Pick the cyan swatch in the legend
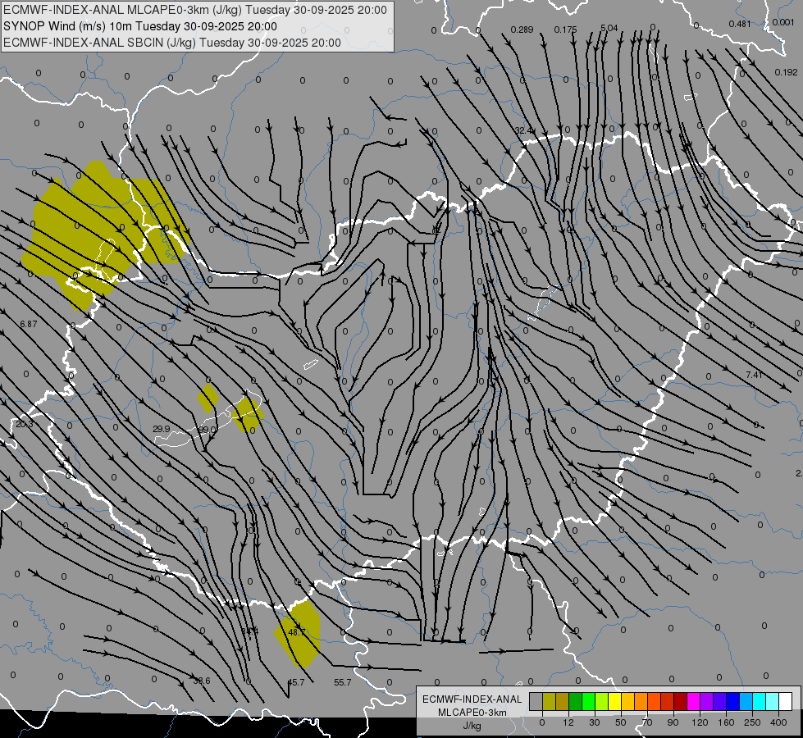Image resolution: width=803 pixels, height=738 pixels. [x=759, y=701]
